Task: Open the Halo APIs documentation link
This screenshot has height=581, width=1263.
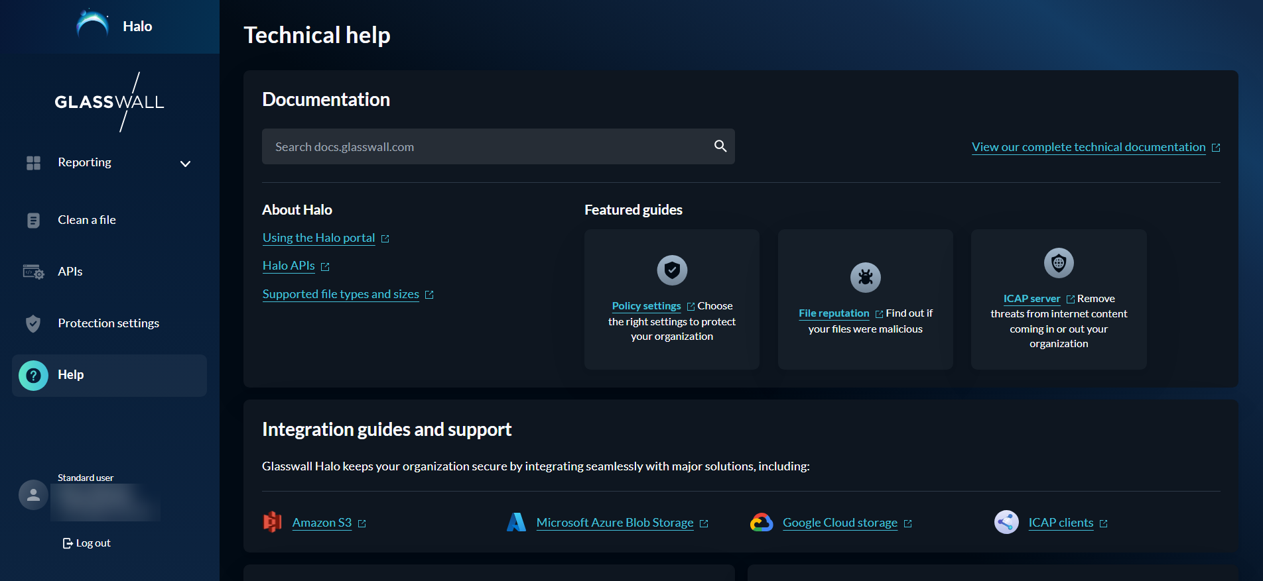Action: point(289,266)
